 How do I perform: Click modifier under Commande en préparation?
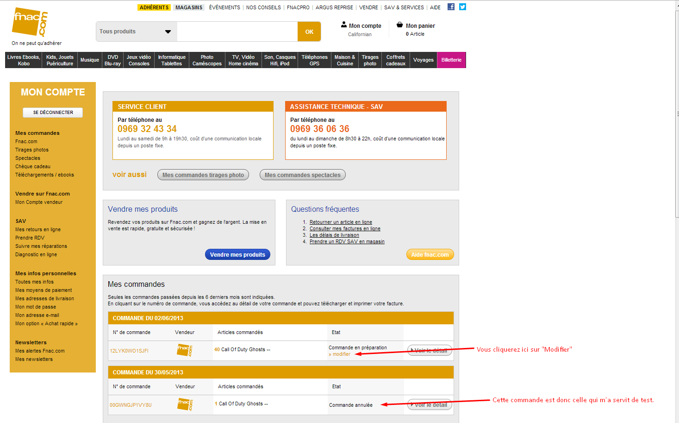[342, 354]
